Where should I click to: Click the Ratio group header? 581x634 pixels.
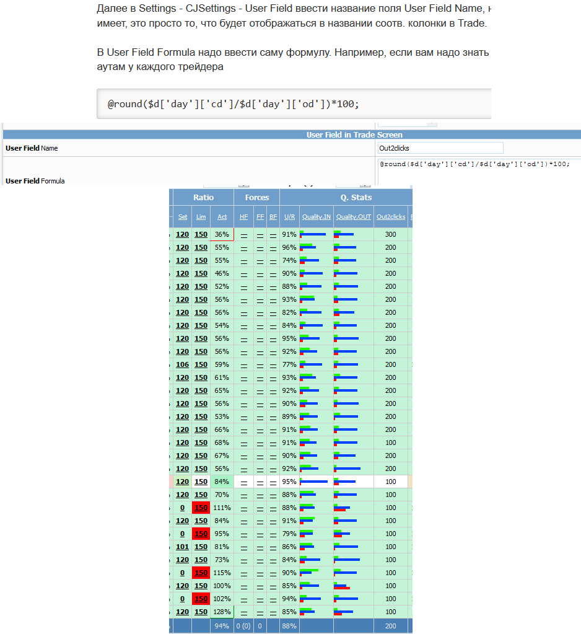tap(203, 197)
